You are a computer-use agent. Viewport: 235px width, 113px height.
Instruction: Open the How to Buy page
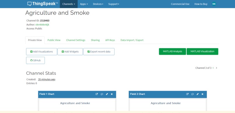point(201,4)
